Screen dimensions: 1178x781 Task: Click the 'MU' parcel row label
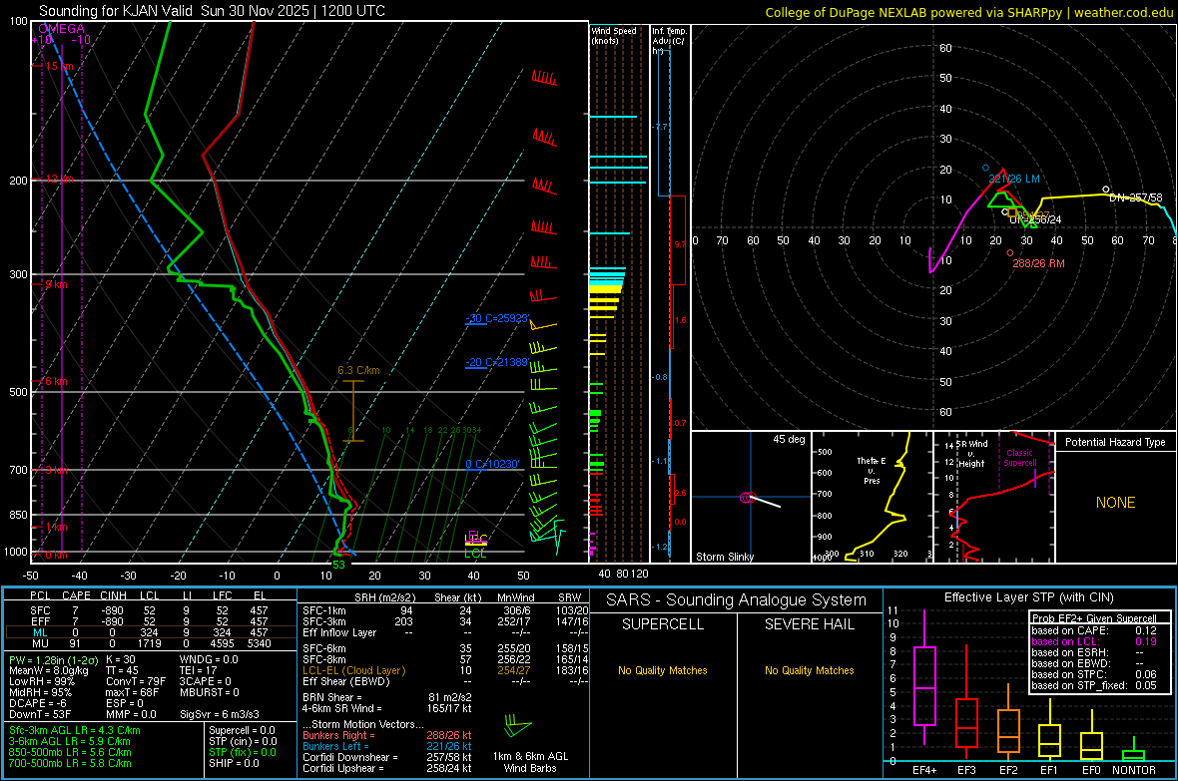pyautogui.click(x=40, y=643)
